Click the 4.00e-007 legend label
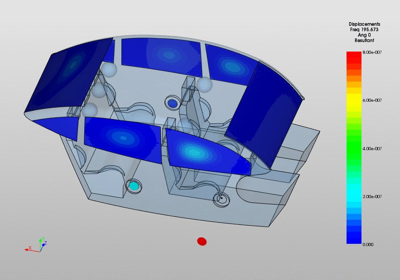Image resolution: width=400 pixels, height=280 pixels. click(x=372, y=148)
